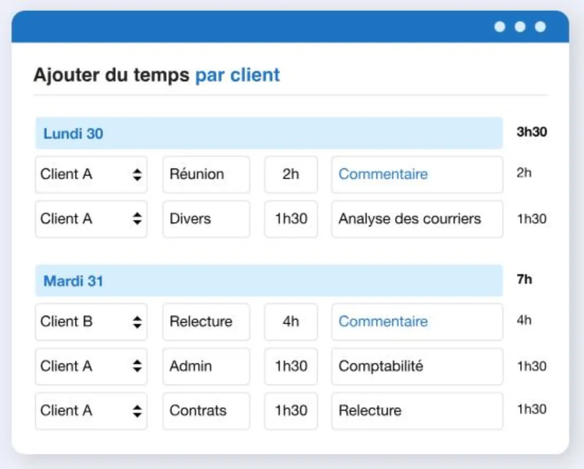This screenshot has width=584, height=469.
Task: Select the Divers task field
Action: click(x=206, y=219)
